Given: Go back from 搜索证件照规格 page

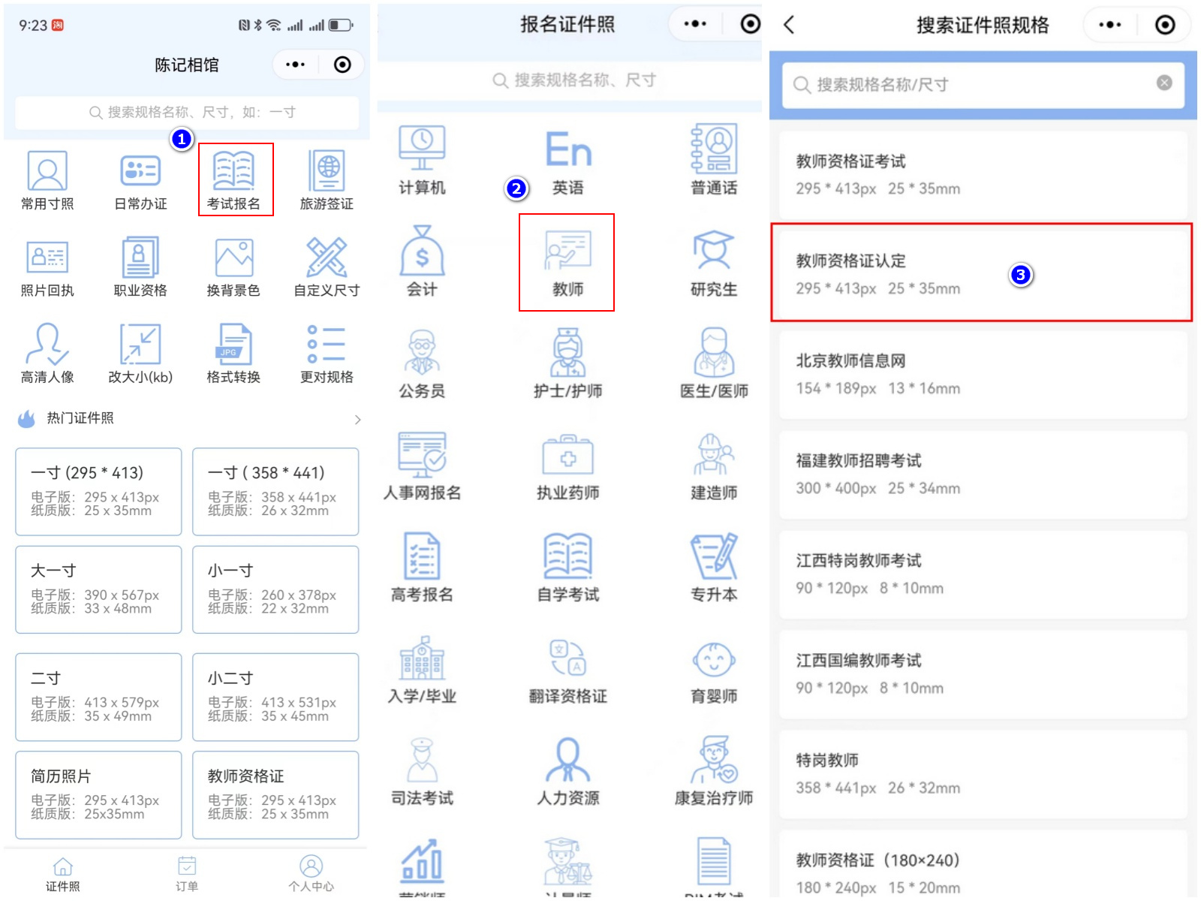Looking at the screenshot, I should 789,25.
